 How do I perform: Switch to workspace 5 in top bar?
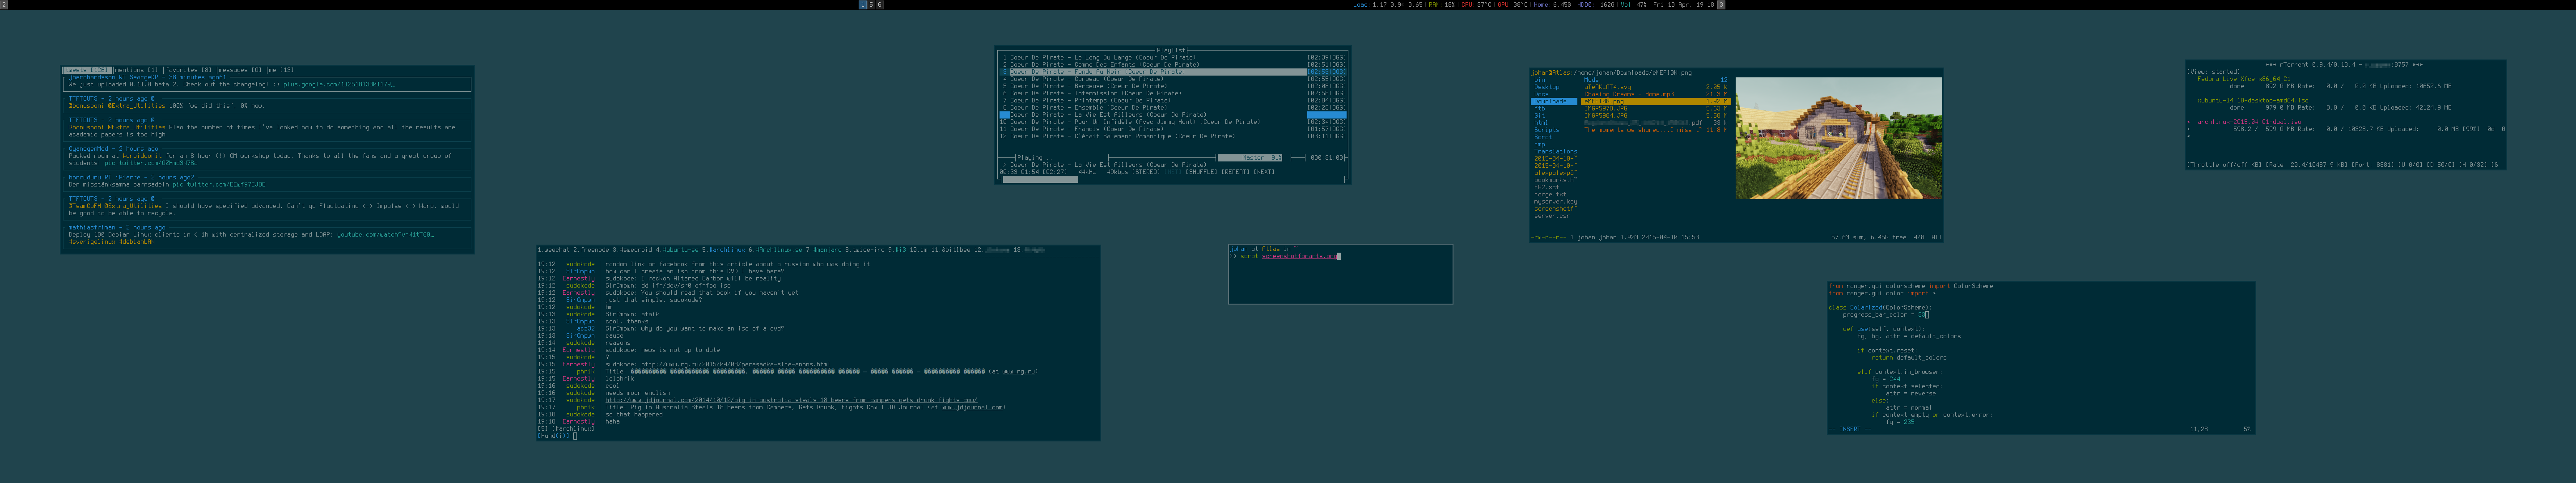click(x=871, y=5)
